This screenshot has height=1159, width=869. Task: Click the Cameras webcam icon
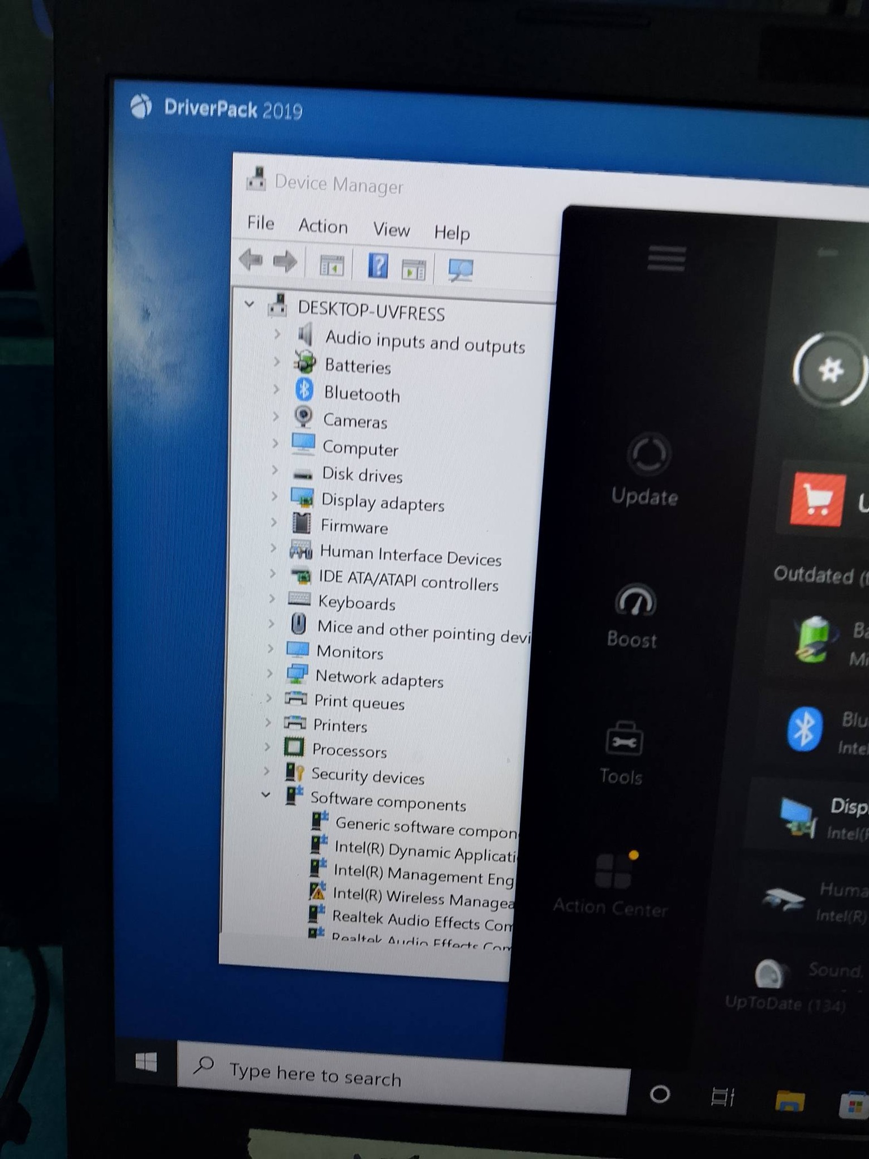tap(303, 417)
